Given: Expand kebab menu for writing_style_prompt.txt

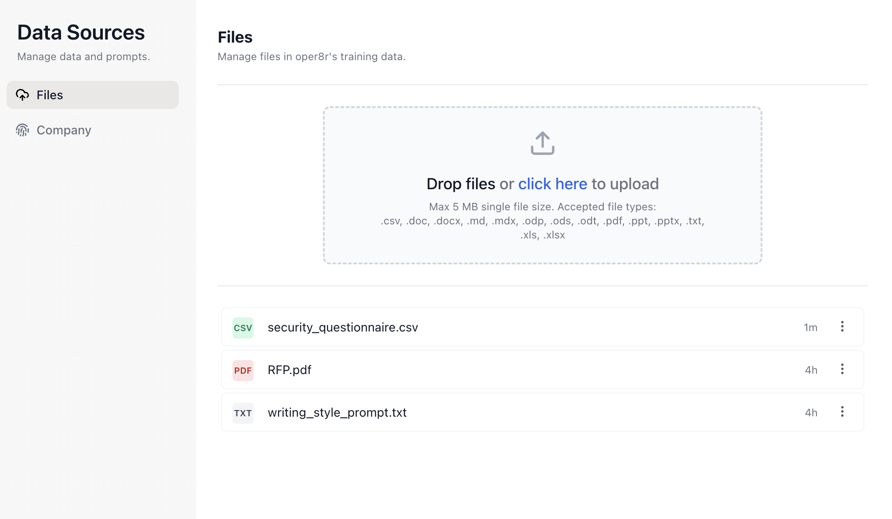Looking at the screenshot, I should (x=842, y=412).
